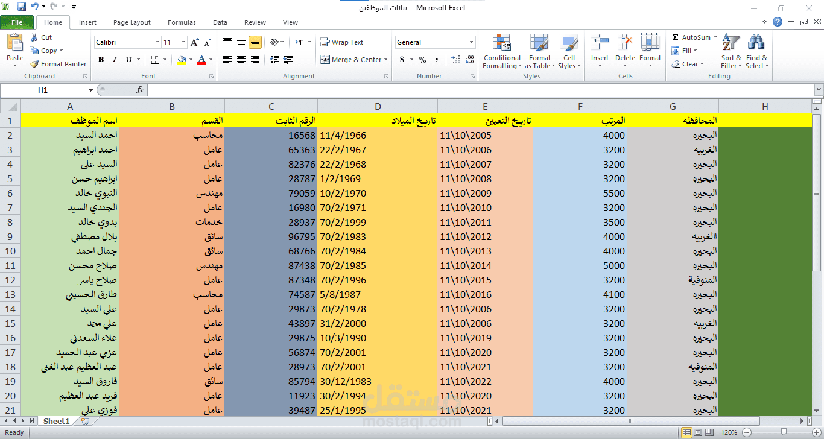Open the General number format dropdown
The height and width of the screenshot is (439, 824).
[472, 42]
